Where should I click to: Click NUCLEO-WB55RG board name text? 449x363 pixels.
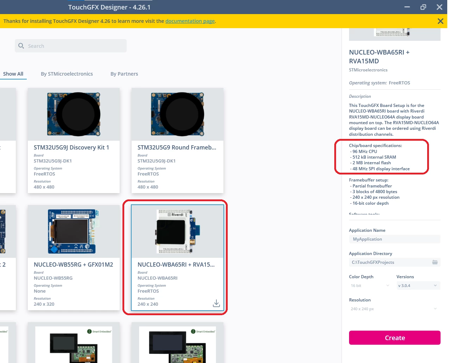click(53, 278)
